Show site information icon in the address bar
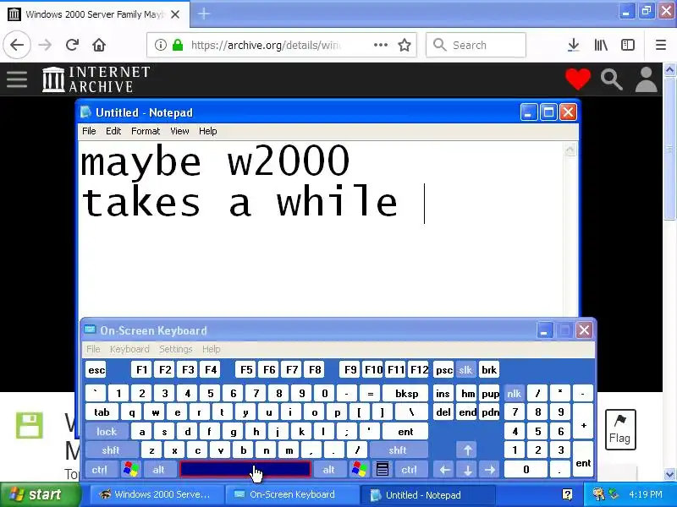The height and width of the screenshot is (507, 677). pos(160,45)
